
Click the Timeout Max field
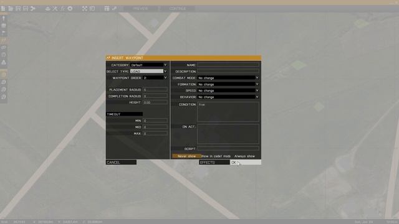coord(155,133)
